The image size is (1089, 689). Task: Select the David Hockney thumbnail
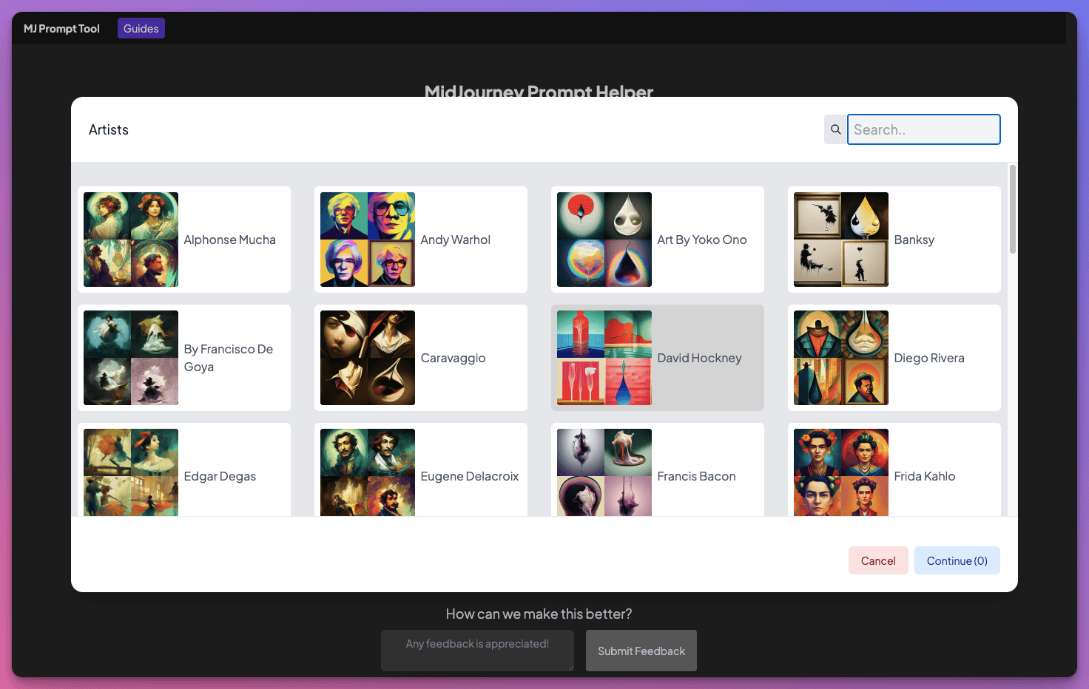[x=604, y=358]
